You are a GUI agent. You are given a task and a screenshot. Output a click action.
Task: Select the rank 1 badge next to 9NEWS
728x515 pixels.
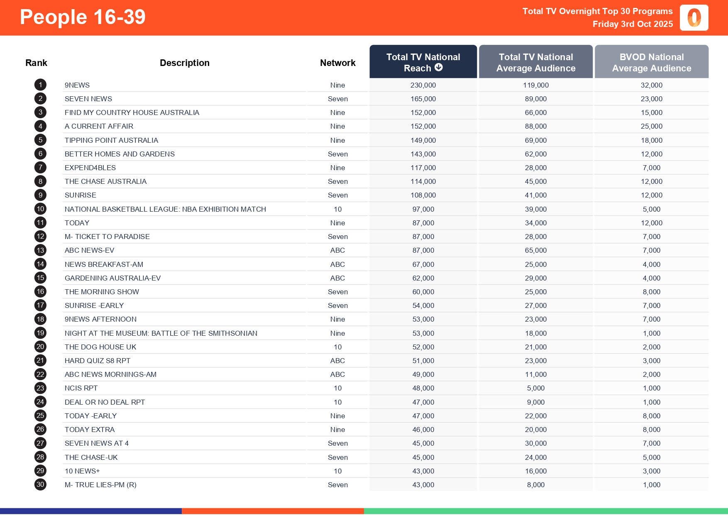pyautogui.click(x=40, y=85)
